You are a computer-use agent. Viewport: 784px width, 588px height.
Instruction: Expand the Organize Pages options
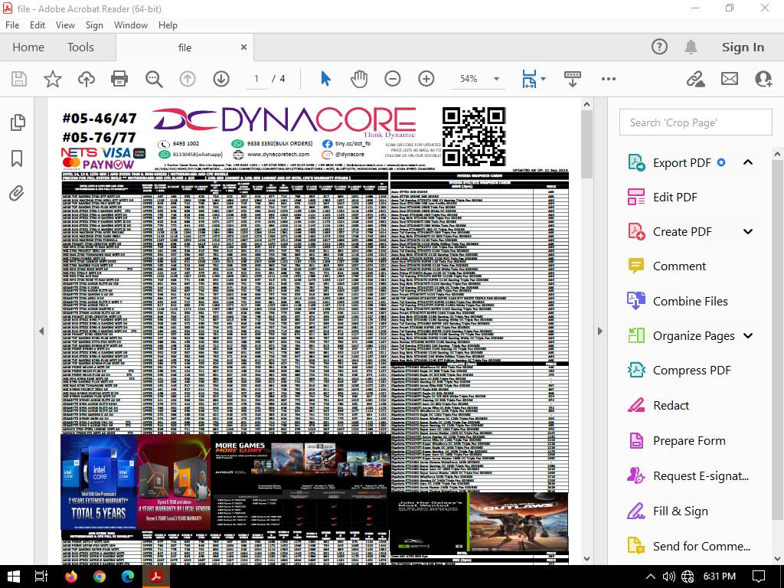point(748,335)
